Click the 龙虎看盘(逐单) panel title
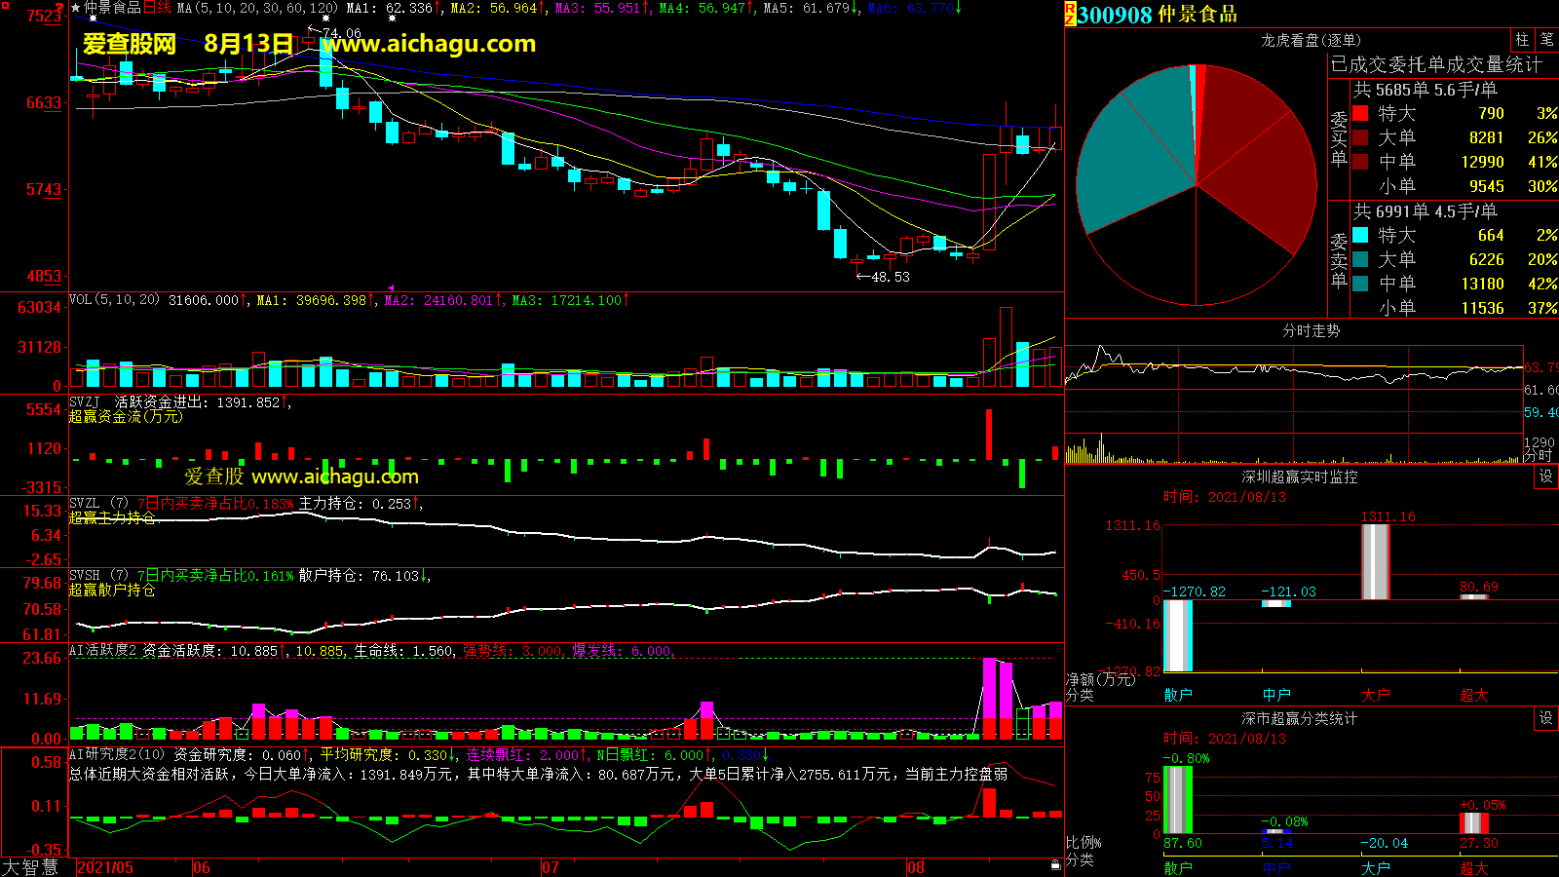Screen dimensions: 1559x877 [1311, 40]
